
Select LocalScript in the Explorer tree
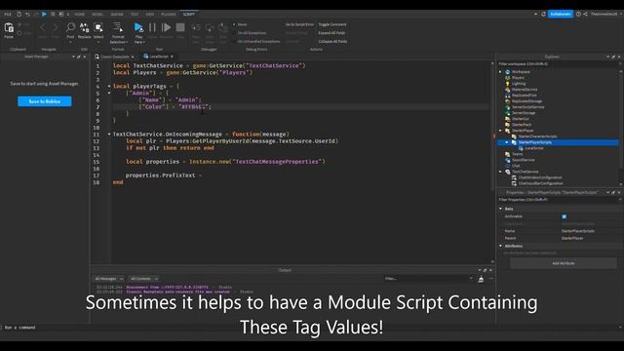point(533,148)
